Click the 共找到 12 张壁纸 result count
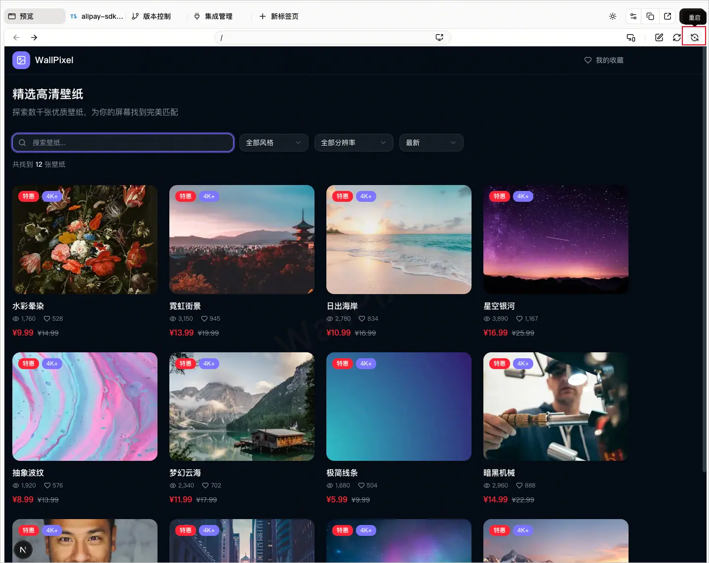 coord(39,164)
